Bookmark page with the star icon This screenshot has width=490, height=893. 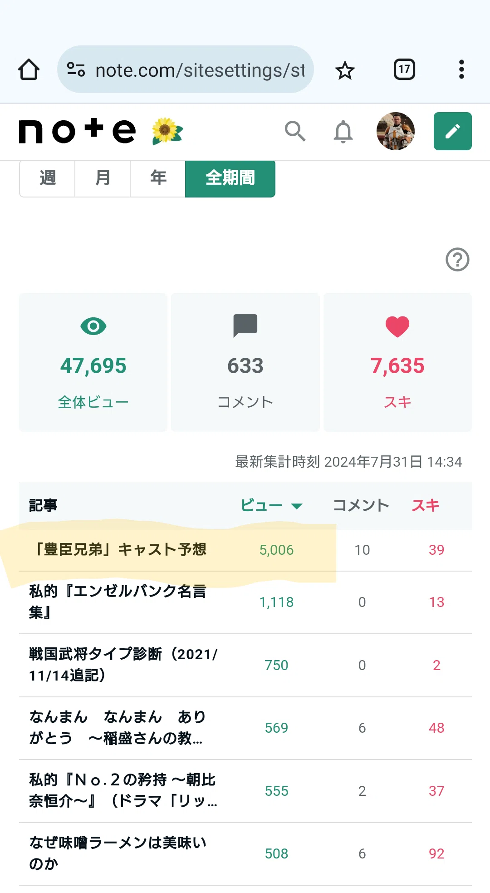coord(345,70)
